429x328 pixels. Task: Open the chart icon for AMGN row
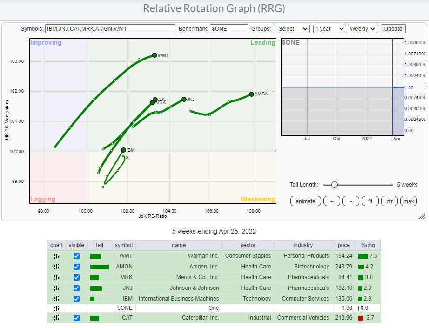56,267
